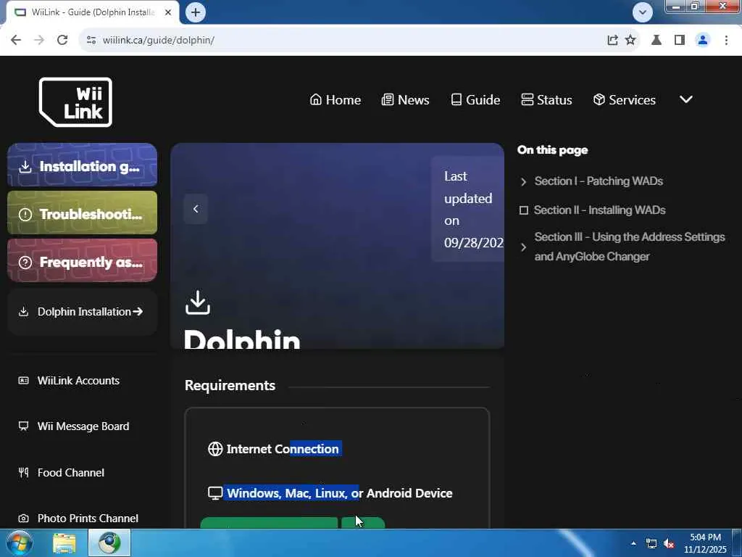Open the Windows Start menu

19,543
